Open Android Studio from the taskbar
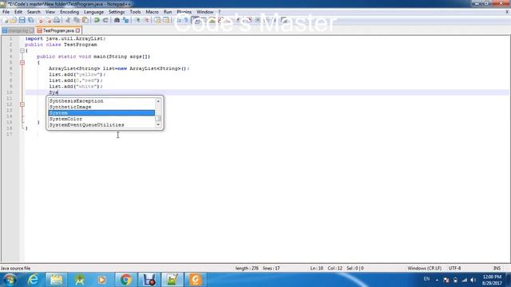 80,280
